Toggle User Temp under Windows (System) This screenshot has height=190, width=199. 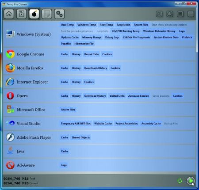tap(67, 25)
